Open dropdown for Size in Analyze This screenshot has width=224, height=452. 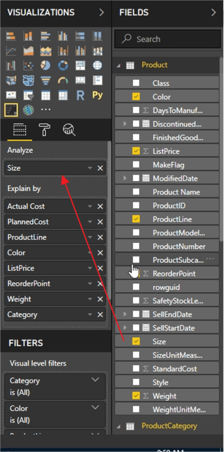pyautogui.click(x=90, y=168)
